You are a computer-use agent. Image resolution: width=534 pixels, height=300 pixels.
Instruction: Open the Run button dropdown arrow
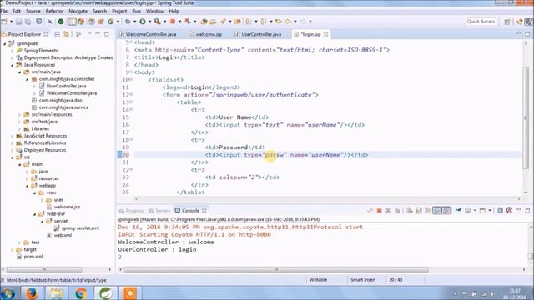click(149, 22)
